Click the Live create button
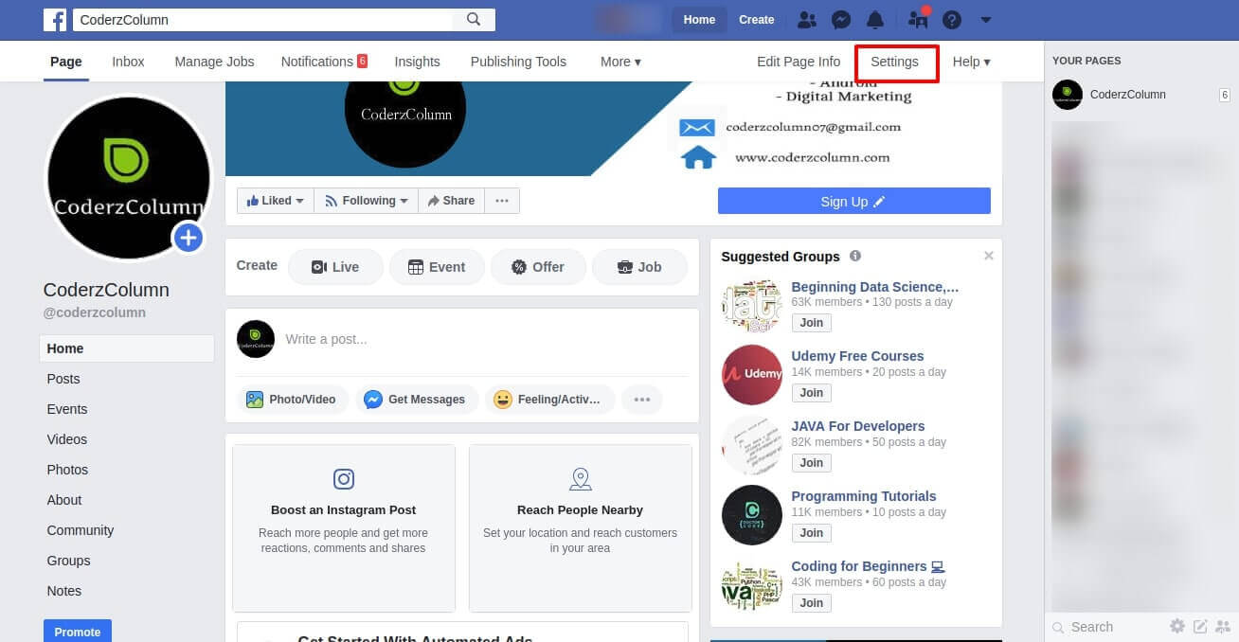The image size is (1239, 642). tap(335, 267)
